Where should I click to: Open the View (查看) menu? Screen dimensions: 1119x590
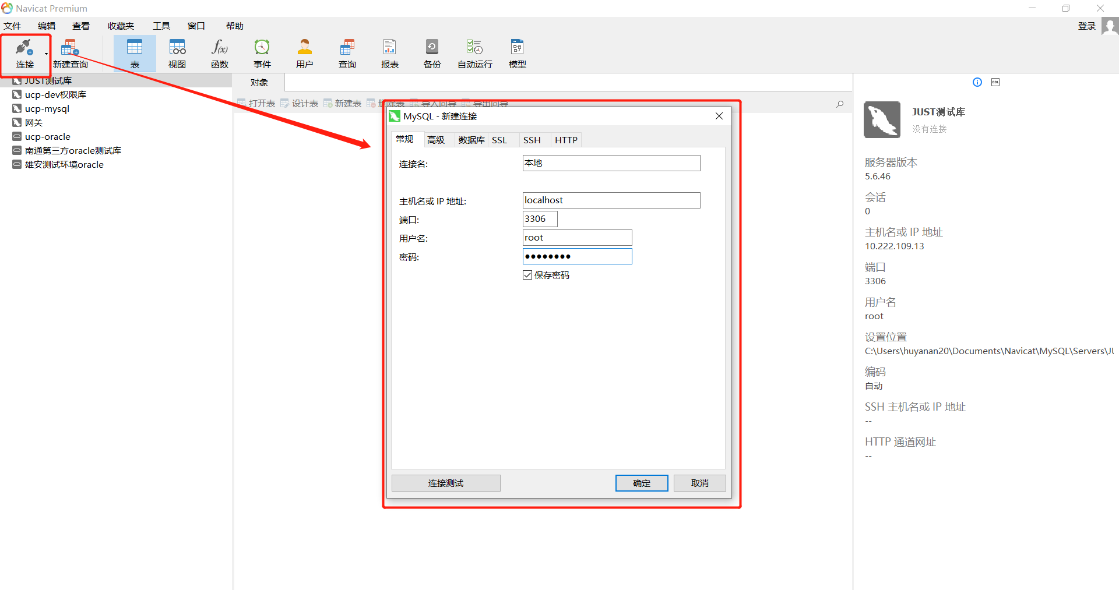[81, 26]
